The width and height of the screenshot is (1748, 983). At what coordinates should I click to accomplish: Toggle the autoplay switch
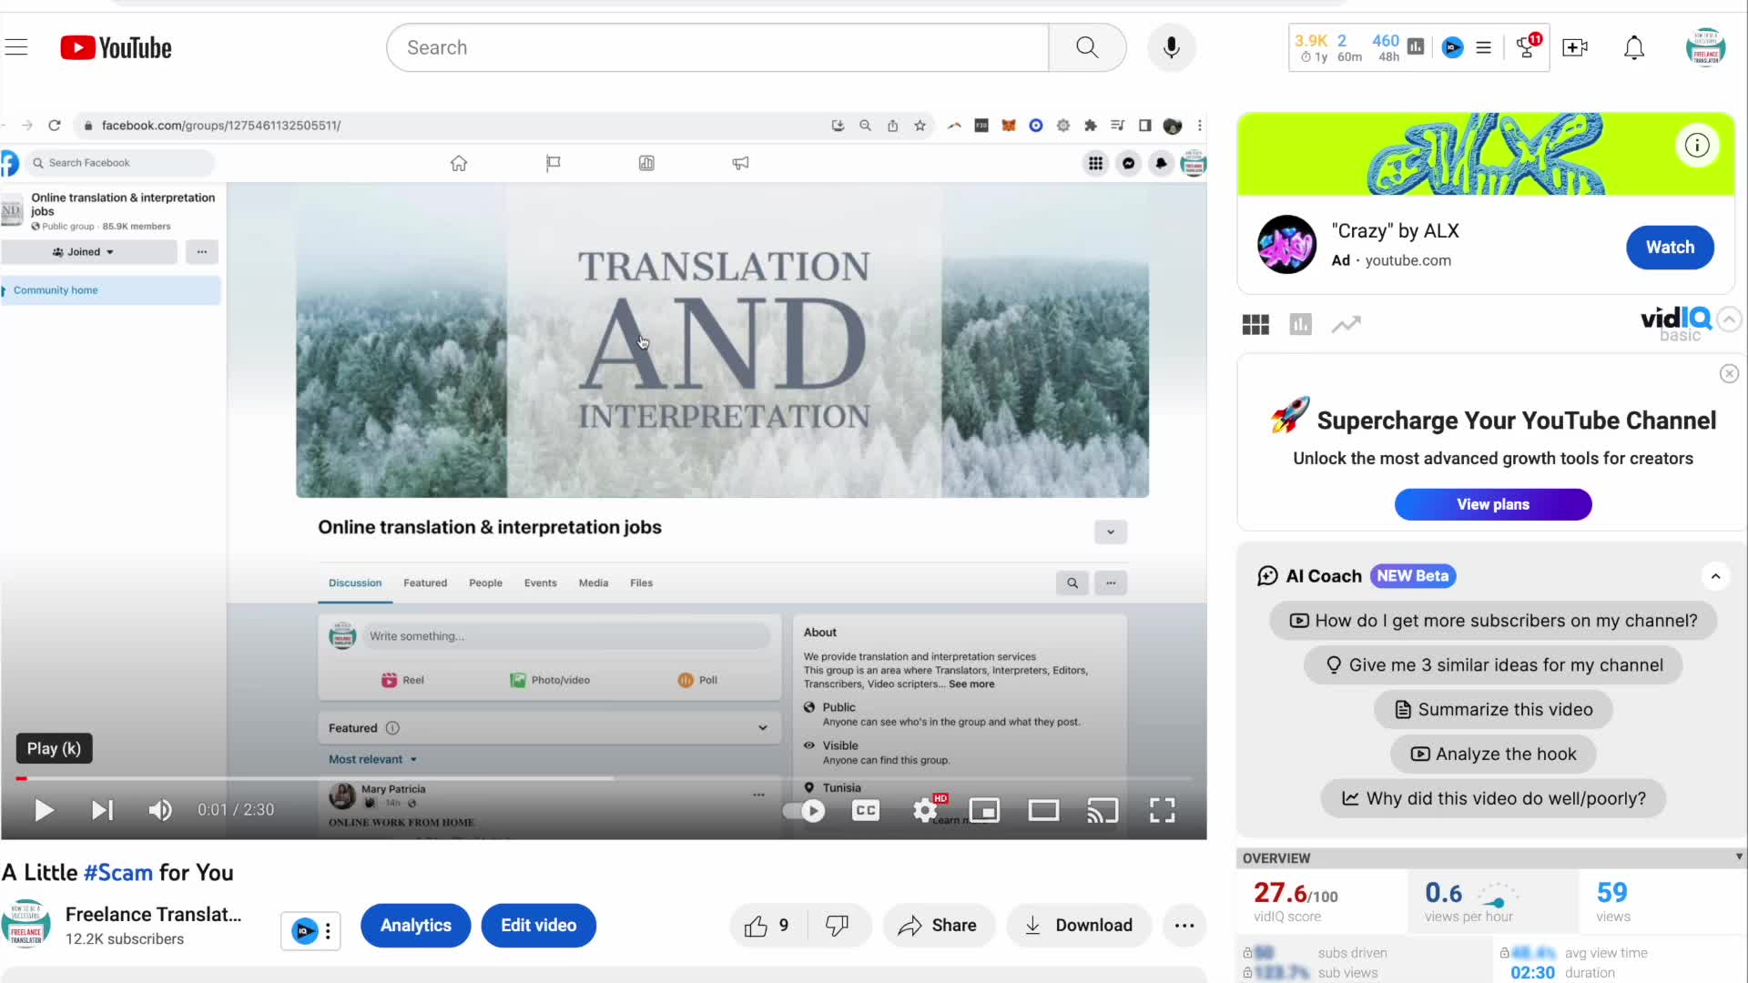click(x=804, y=810)
